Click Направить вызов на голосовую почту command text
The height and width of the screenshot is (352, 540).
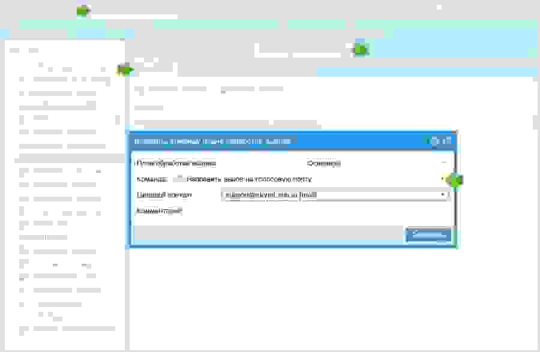(249, 179)
